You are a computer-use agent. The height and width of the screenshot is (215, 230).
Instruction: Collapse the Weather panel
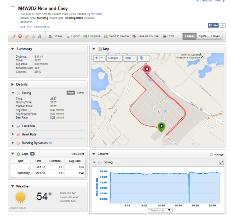(x=13, y=186)
